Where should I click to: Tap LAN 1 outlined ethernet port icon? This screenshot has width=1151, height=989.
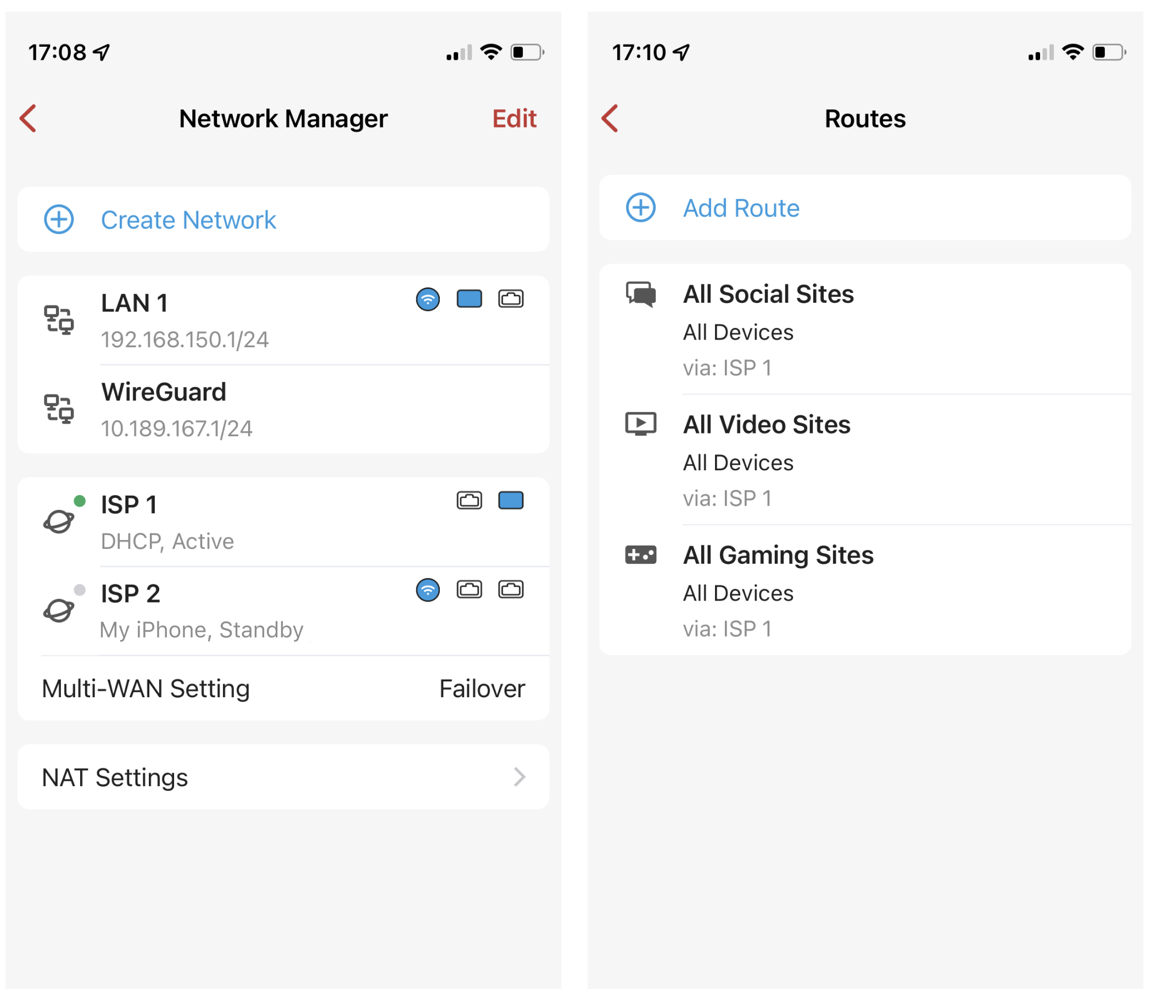(x=511, y=298)
